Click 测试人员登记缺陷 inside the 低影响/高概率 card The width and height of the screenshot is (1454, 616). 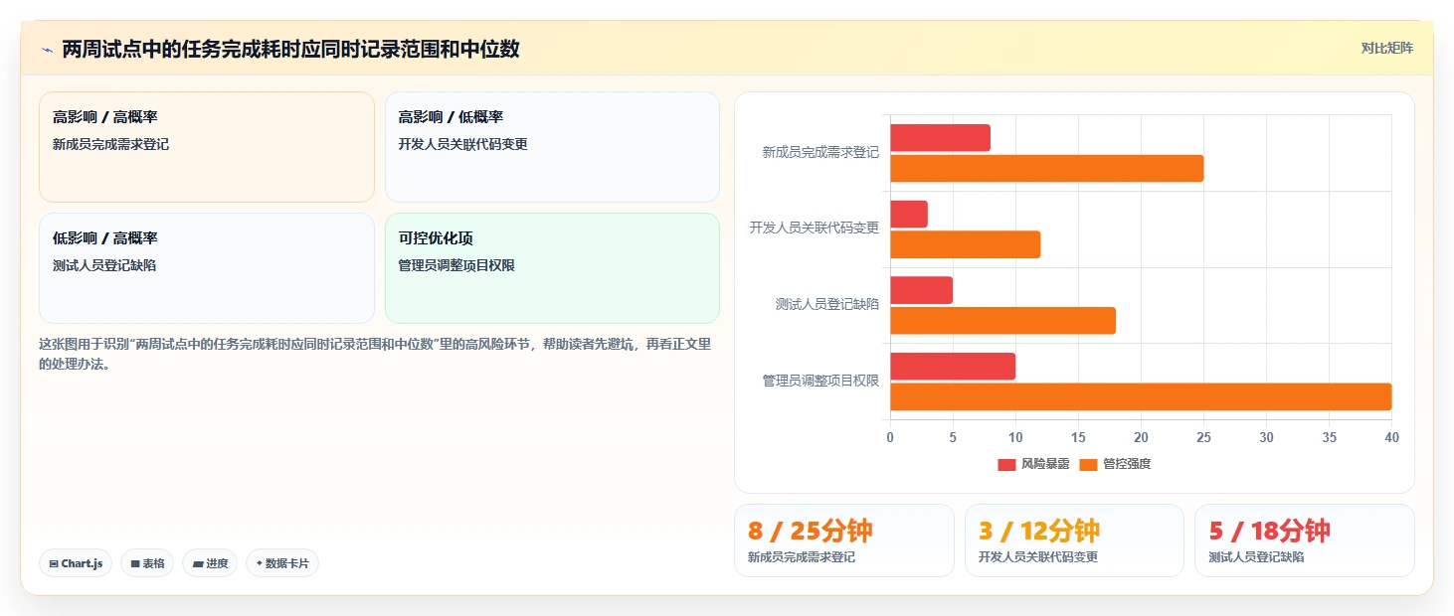pos(104,265)
